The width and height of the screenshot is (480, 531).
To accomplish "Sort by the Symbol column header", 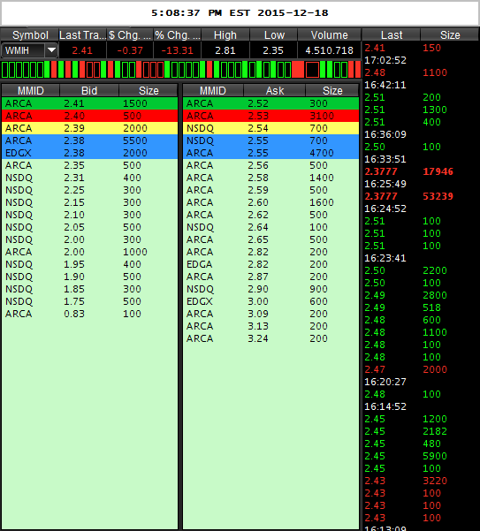I will tap(30, 34).
